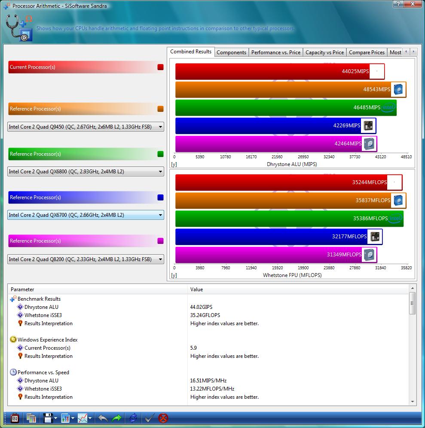The image size is (425, 428).
Task: Click the Whetstone iSSE3 icon under Performance vs. Speed
Action: [20, 388]
